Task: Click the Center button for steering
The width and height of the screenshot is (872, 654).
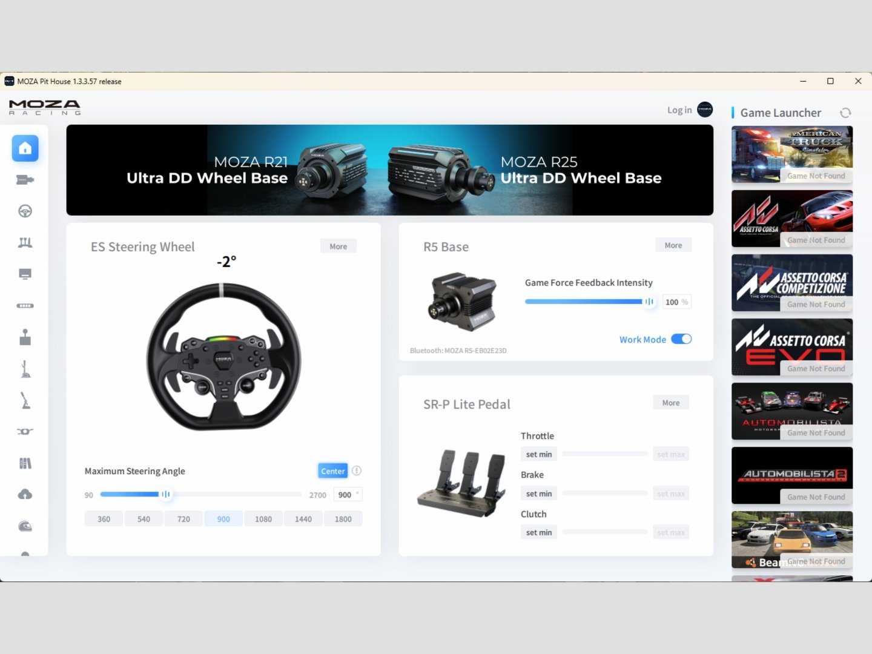Action: pos(332,471)
